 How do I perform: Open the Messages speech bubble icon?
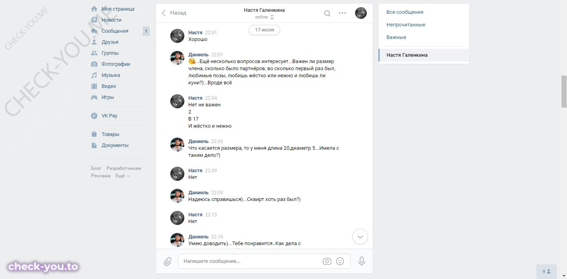pos(94,31)
